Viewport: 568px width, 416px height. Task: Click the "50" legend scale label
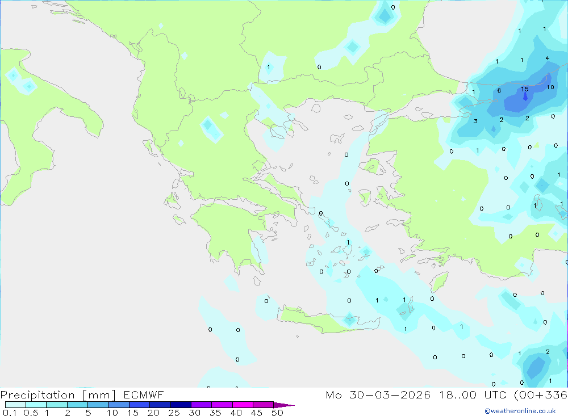277,413
